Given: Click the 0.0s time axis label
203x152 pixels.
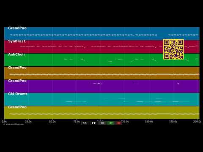Looking at the screenshot, I should pos(4,122).
